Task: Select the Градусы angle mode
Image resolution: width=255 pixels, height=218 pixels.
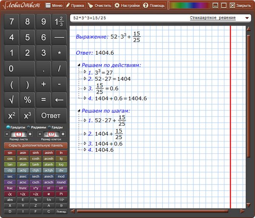Action: point(15,127)
